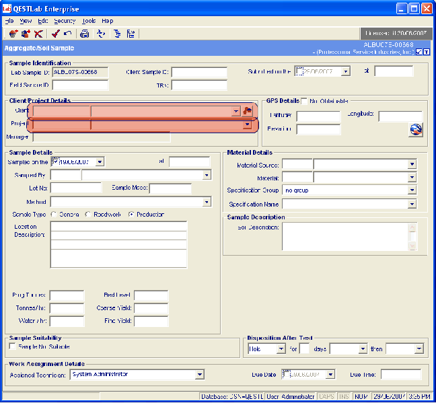Click the Coarse Yield input field
This screenshot has height=403, width=436.
pos(151,308)
